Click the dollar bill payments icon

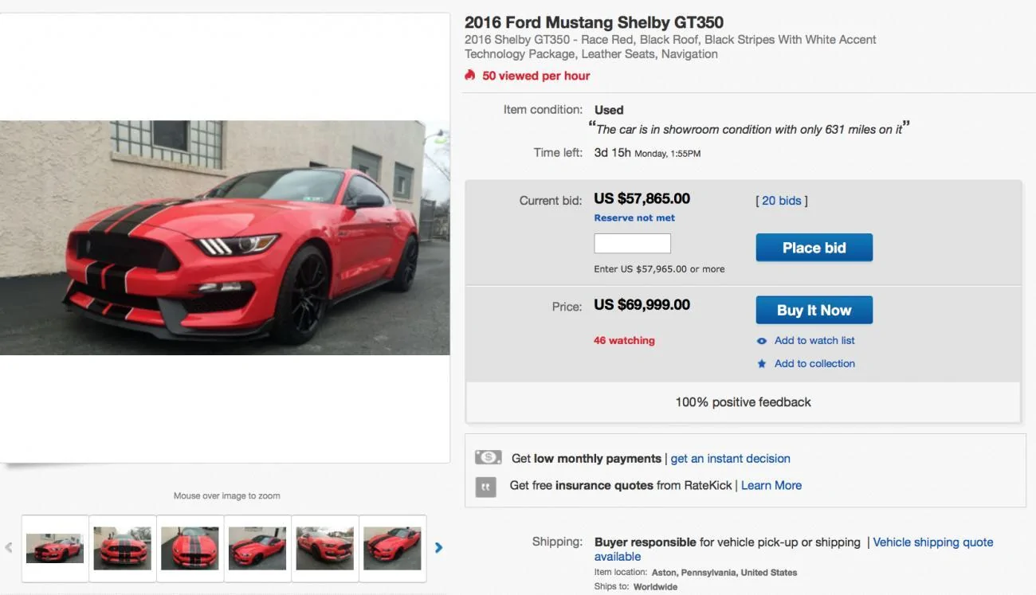click(488, 457)
